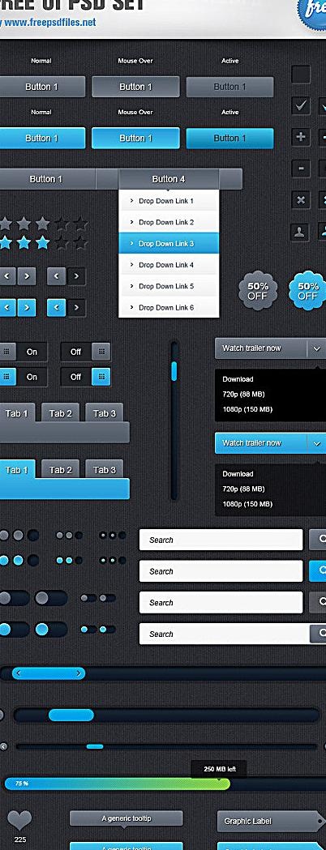
Task: Click gray left arrow paired with dark right arrow
Action: point(57,276)
